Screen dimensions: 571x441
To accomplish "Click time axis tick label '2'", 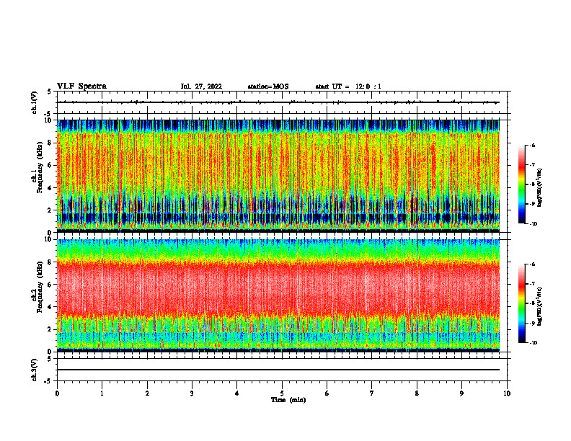I will coord(147,393).
